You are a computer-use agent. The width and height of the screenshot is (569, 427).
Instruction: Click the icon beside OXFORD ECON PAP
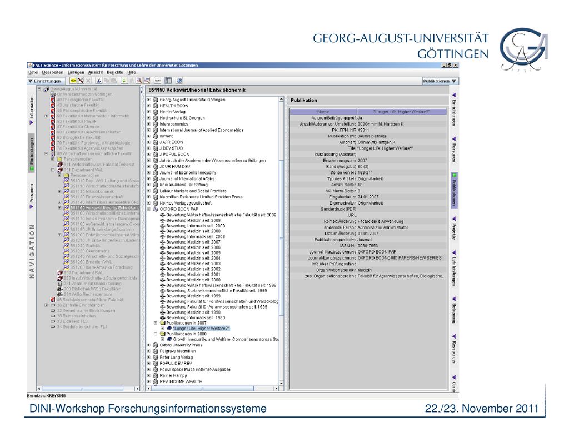tap(156, 209)
